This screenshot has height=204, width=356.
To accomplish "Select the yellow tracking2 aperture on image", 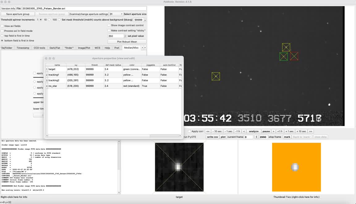I will pos(216,76).
